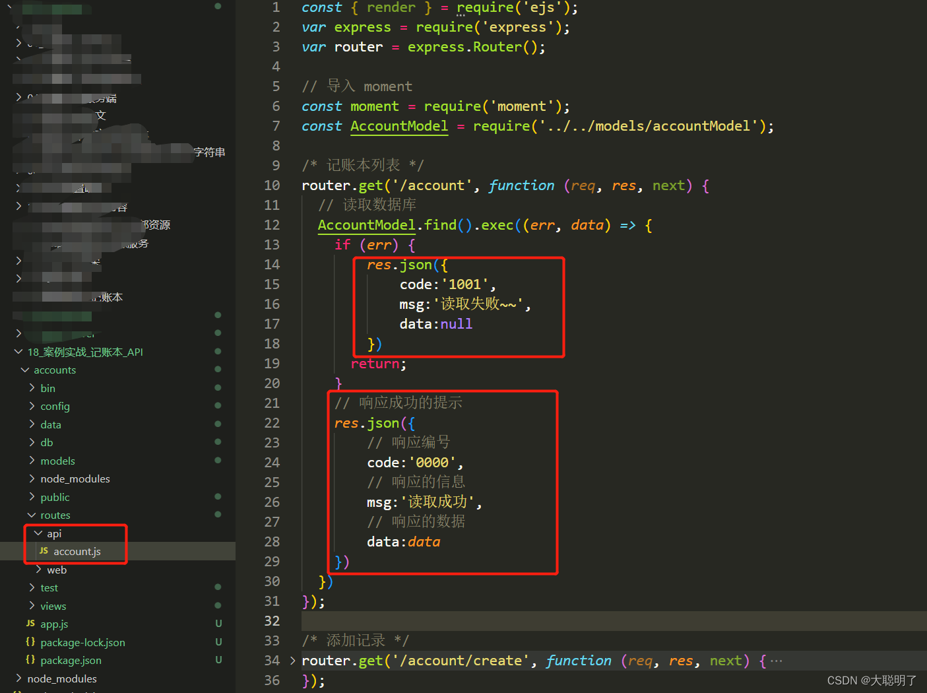Collapse the routes folder
This screenshot has height=693, width=927.
(x=32, y=515)
